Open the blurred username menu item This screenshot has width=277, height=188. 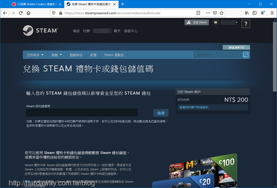point(102,31)
